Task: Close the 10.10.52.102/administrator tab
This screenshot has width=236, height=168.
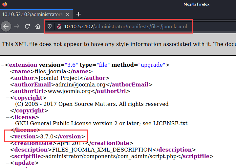Action: 67,14
